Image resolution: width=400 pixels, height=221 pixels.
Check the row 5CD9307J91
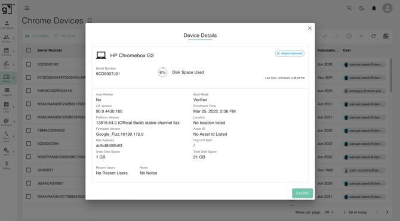click(29, 64)
